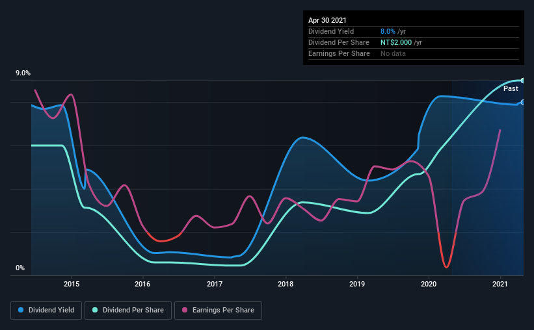
Task: Click the 0% y-axis label
Action: pyautogui.click(x=20, y=268)
